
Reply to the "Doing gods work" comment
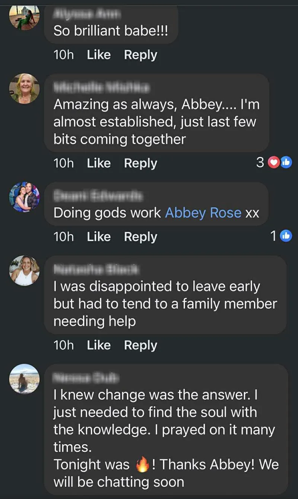point(140,237)
